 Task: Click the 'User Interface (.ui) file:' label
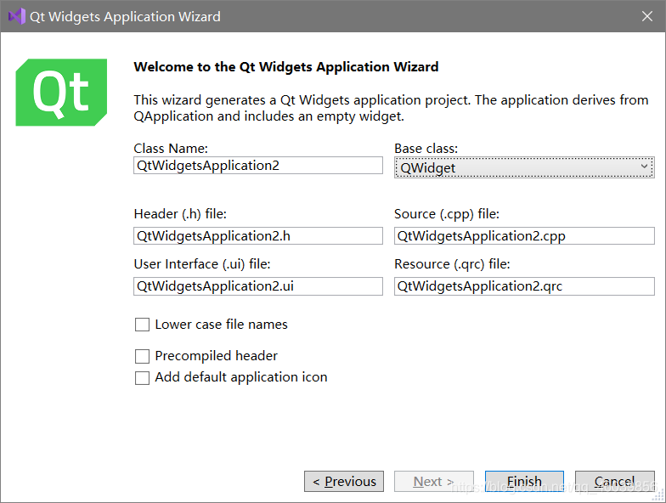(202, 264)
